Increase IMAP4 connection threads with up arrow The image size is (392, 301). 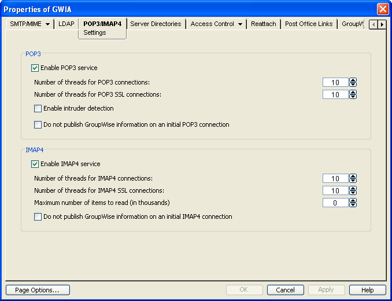[x=353, y=176]
